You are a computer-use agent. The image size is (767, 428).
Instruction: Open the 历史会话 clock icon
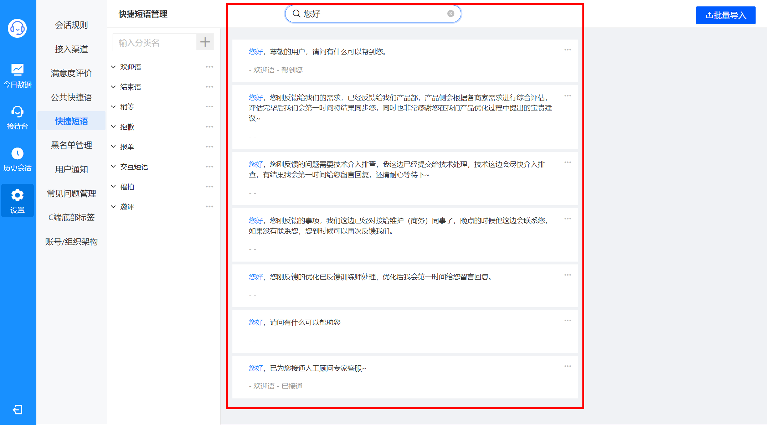17,153
